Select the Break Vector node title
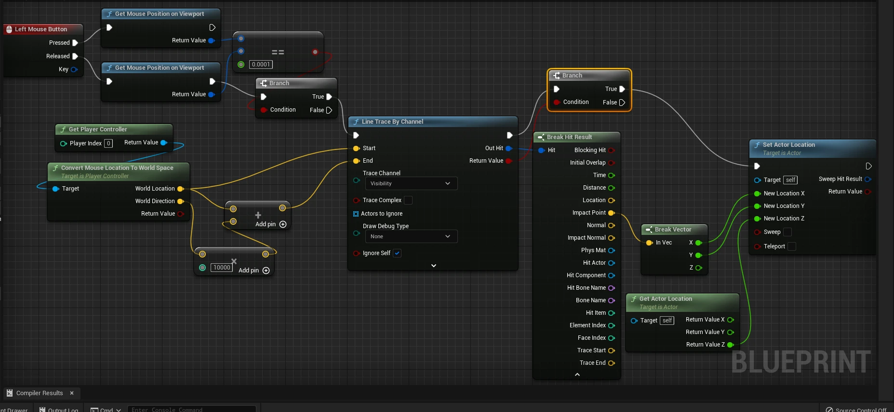Screen dimensions: 894x412 click(673, 230)
